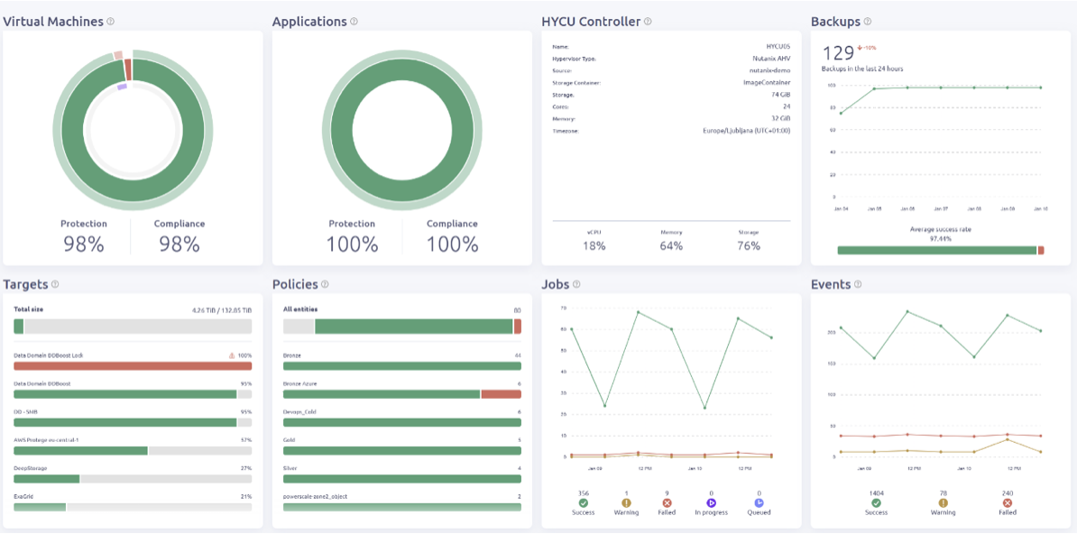Click the help icon next to Applications heading

tap(354, 22)
